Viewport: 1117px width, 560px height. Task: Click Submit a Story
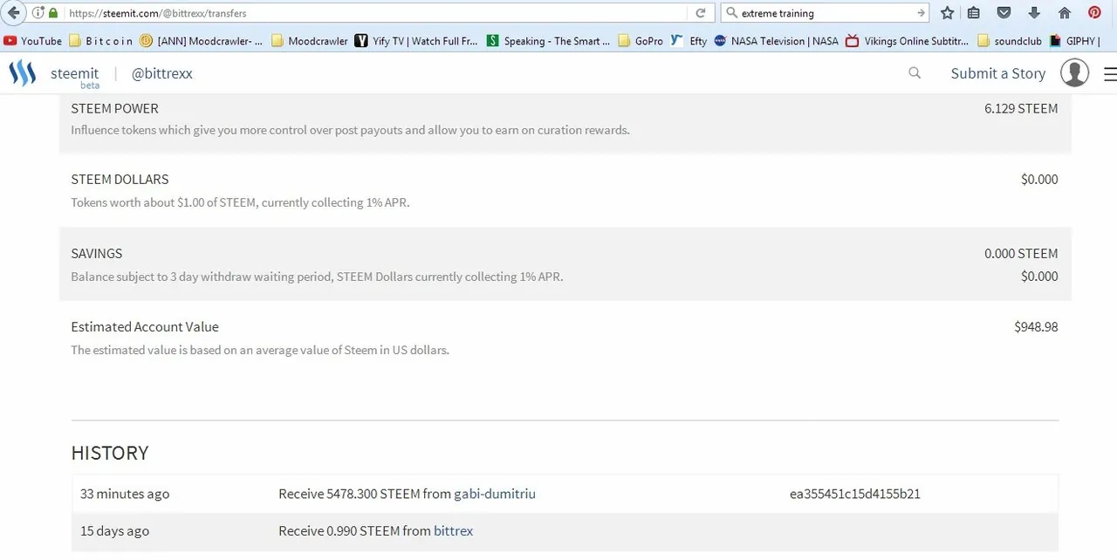pos(998,73)
